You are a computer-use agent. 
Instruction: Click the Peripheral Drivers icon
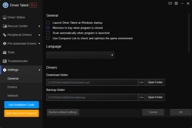(4, 35)
